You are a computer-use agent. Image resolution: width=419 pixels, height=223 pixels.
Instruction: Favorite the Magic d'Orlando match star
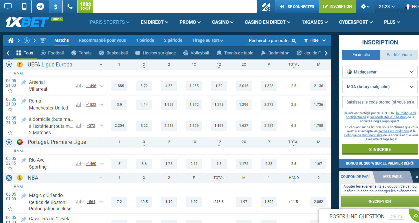(x=10, y=209)
